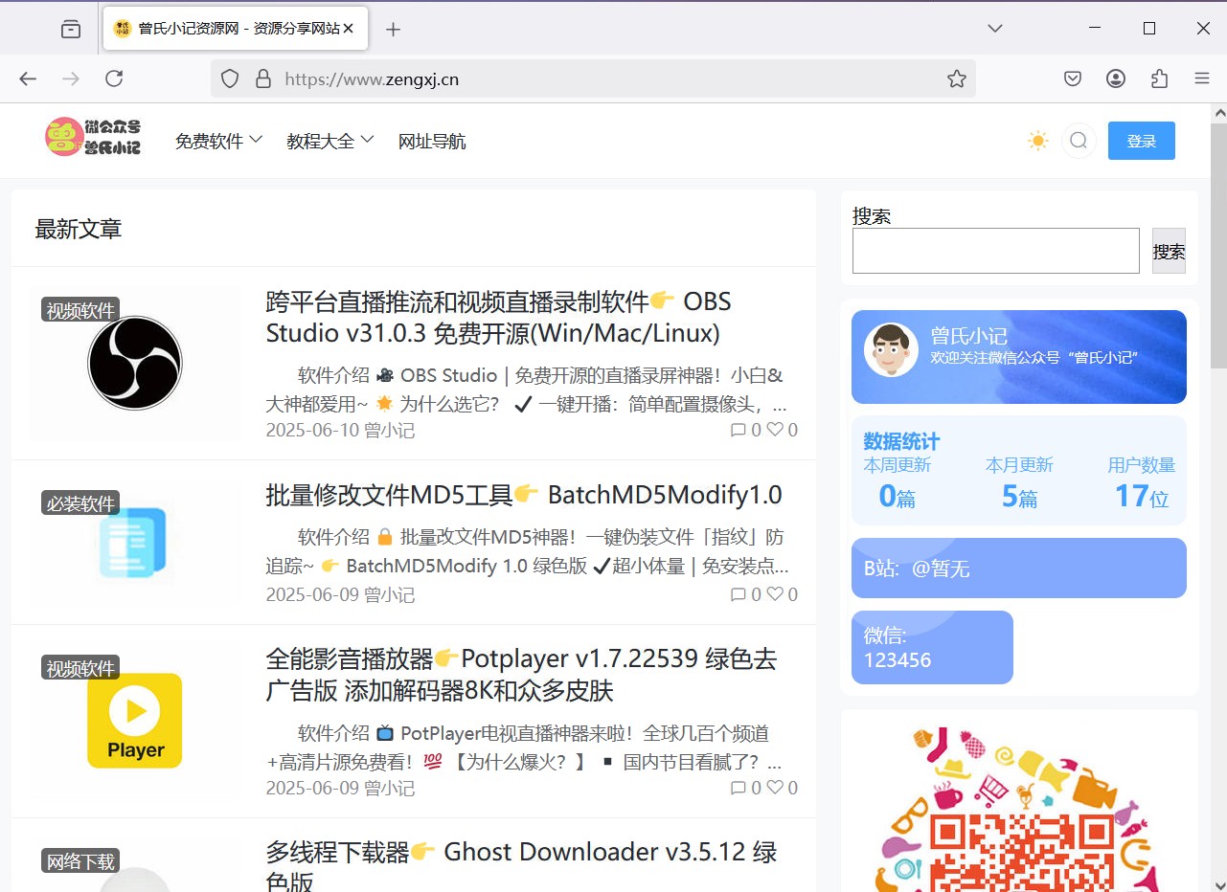Open the recent tabs view icon
Viewport: 1227px width, 892px height.
pos(71,29)
